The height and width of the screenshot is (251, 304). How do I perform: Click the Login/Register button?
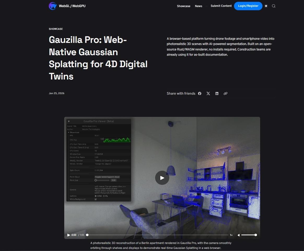[248, 6]
